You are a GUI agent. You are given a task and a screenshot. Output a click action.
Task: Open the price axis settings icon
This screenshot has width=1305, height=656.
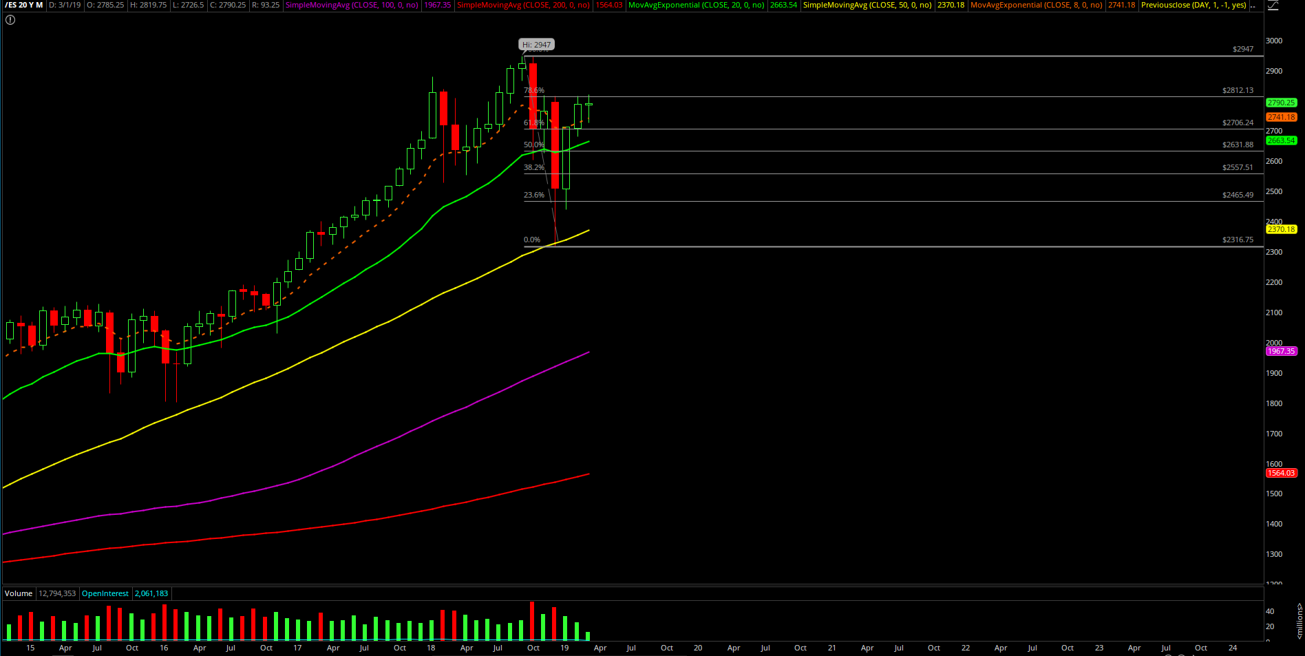1273,6
